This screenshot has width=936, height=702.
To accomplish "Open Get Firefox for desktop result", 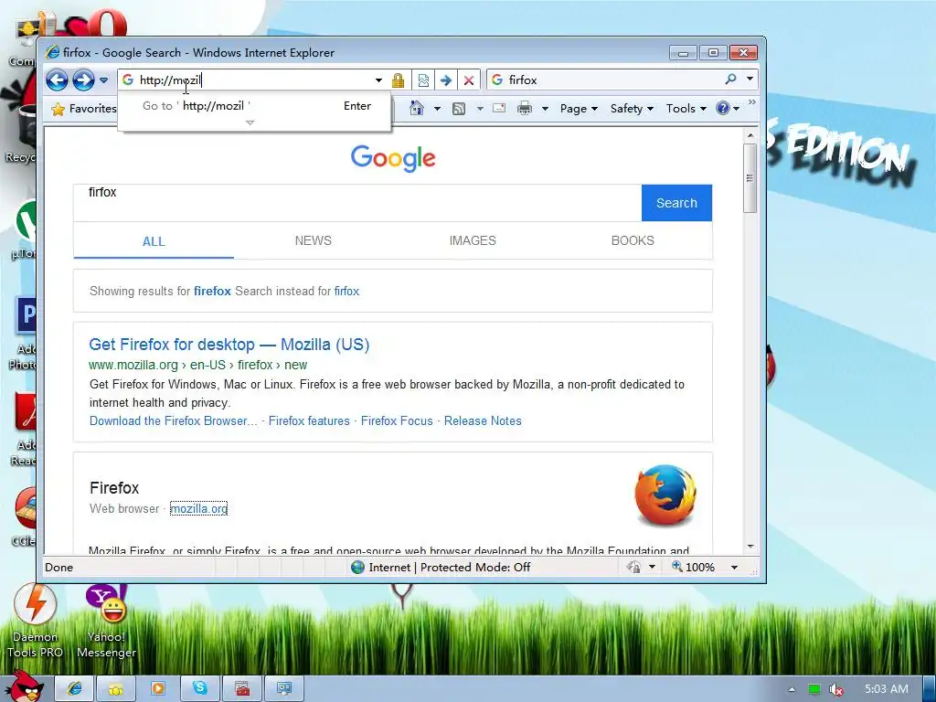I will point(229,345).
